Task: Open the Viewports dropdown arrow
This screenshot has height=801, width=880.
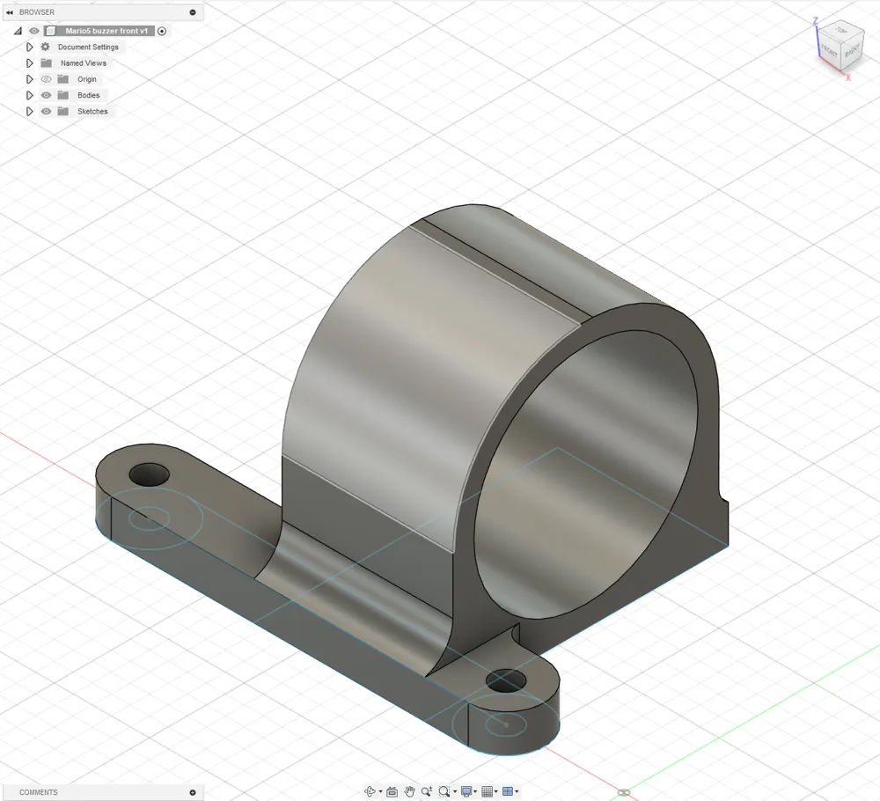Action: (x=517, y=792)
